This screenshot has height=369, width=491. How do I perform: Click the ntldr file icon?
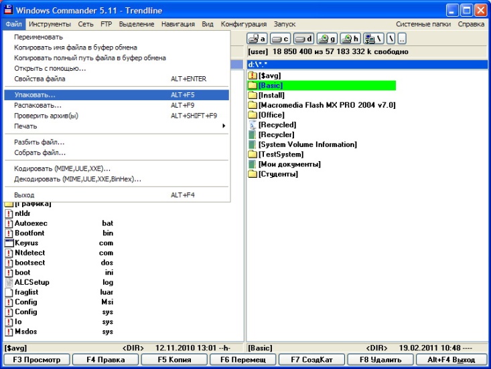9,213
